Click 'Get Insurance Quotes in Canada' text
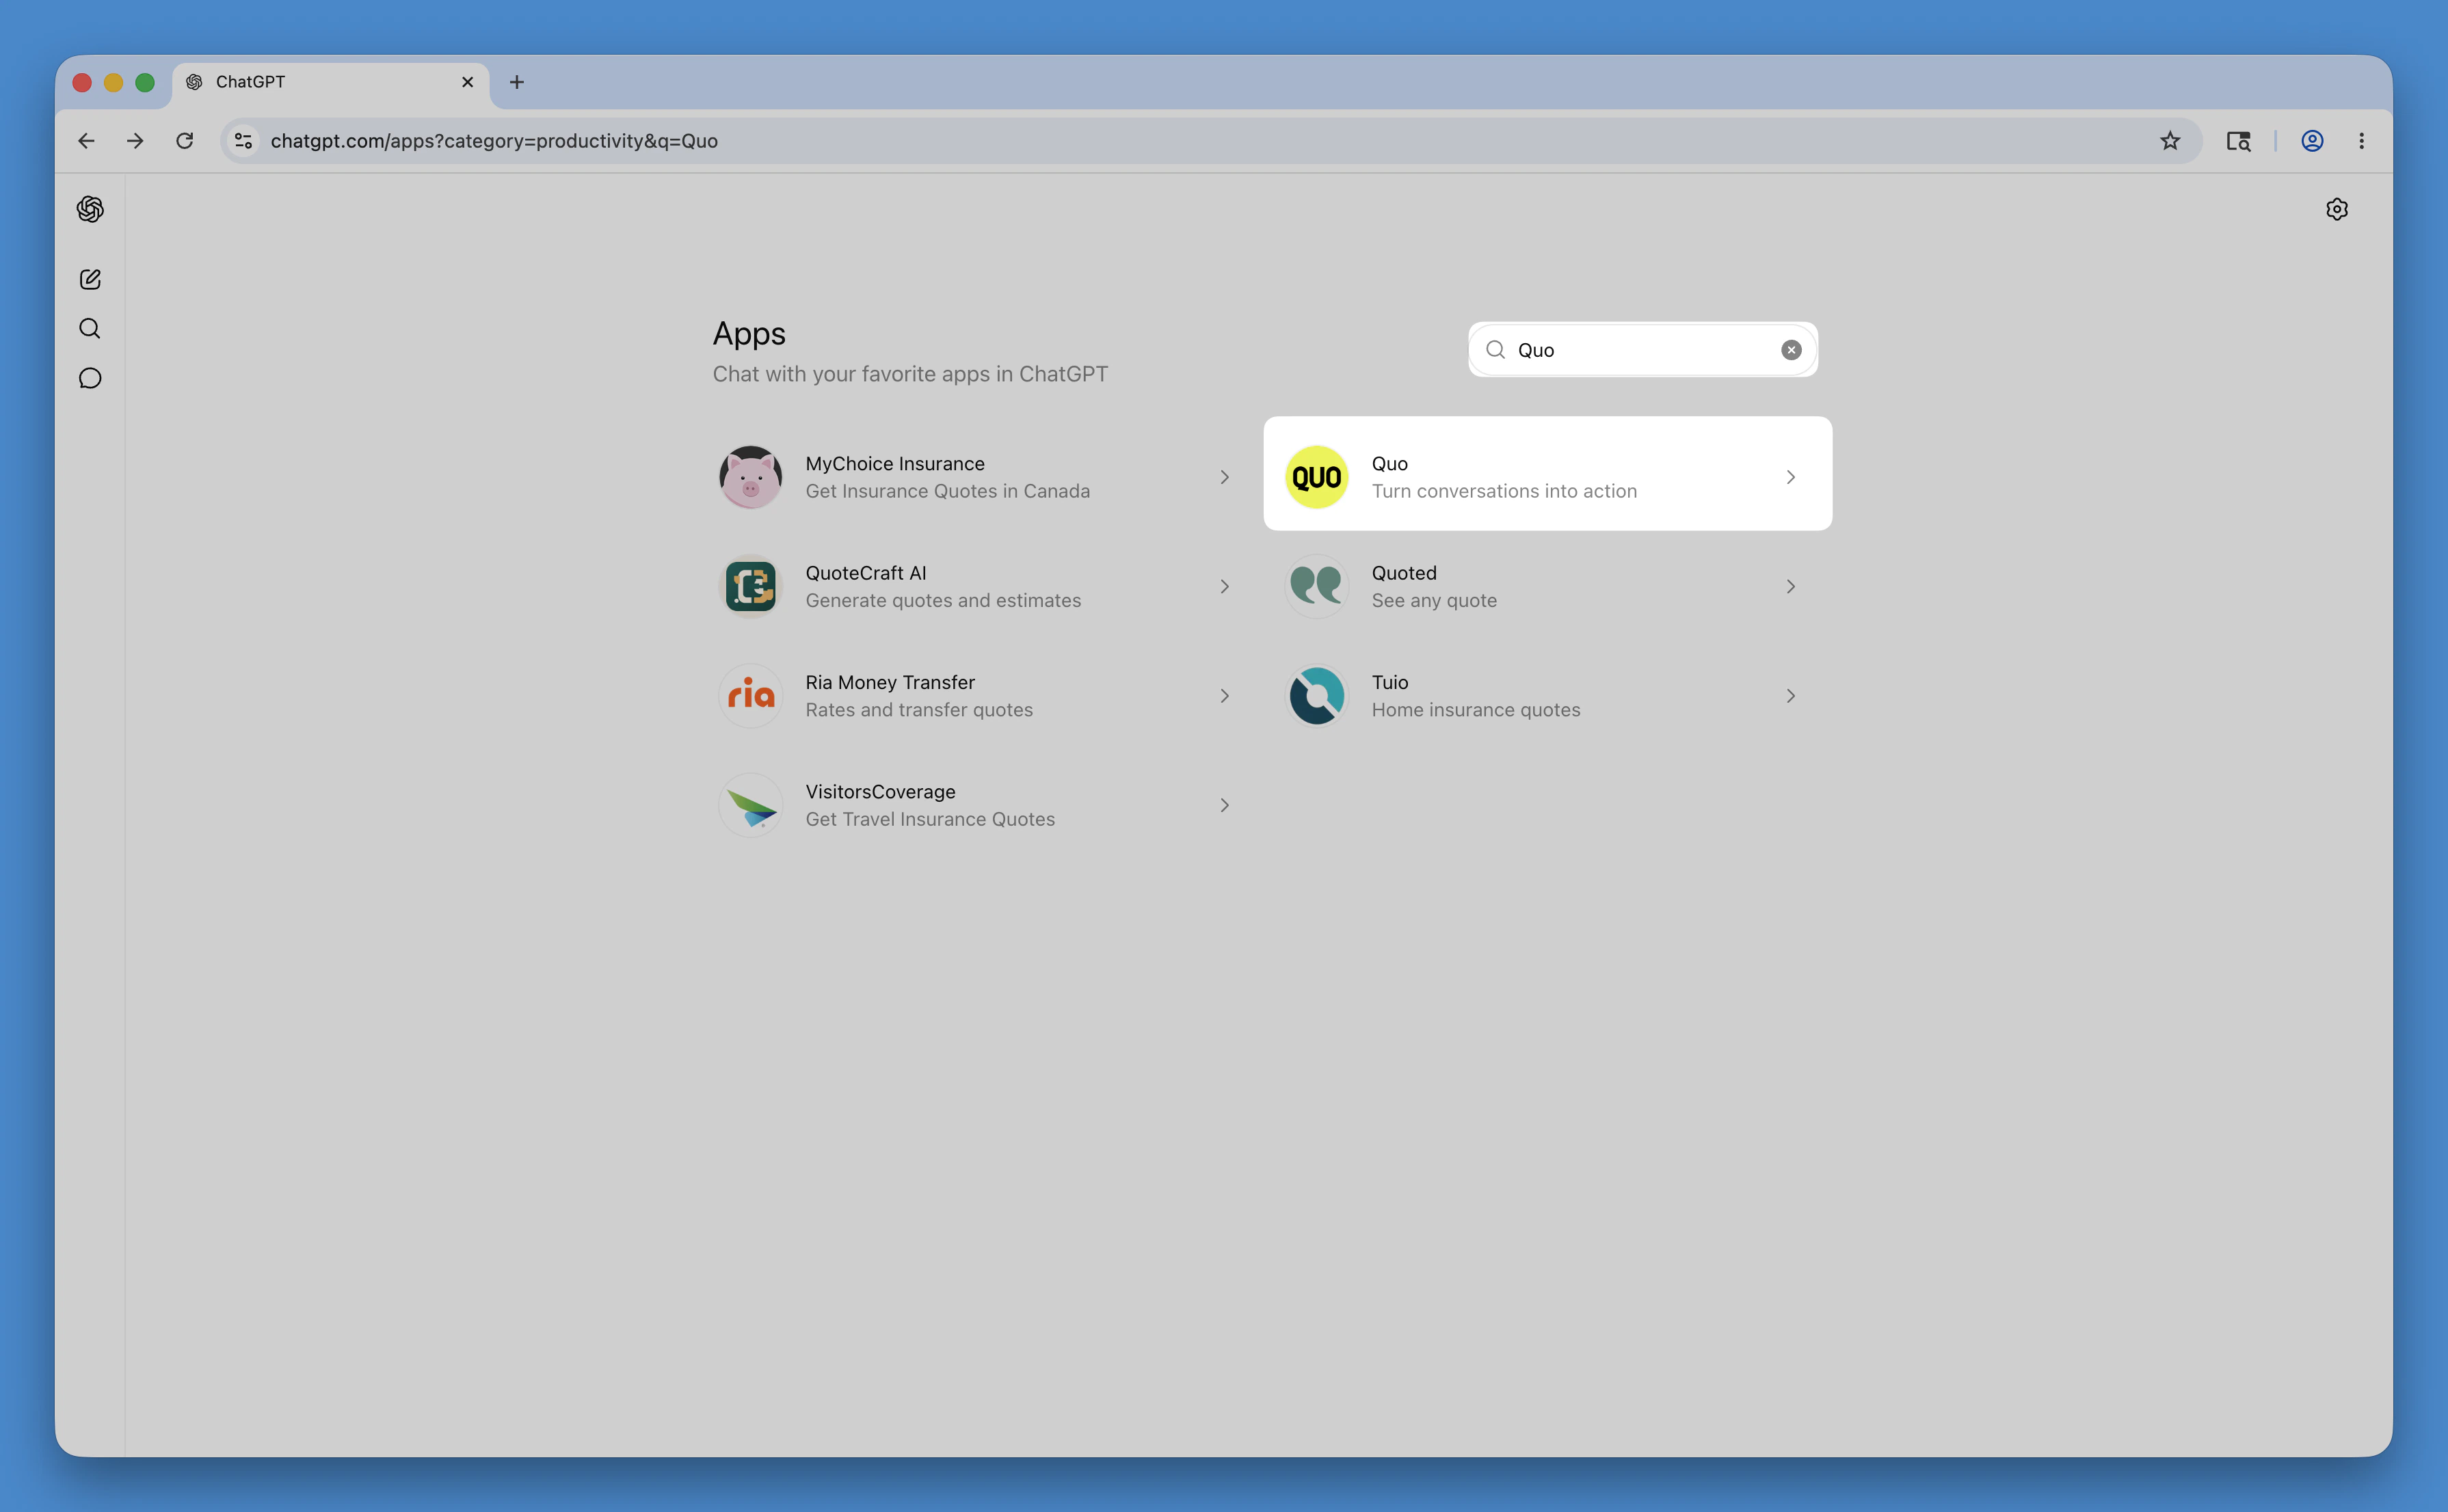 click(947, 491)
